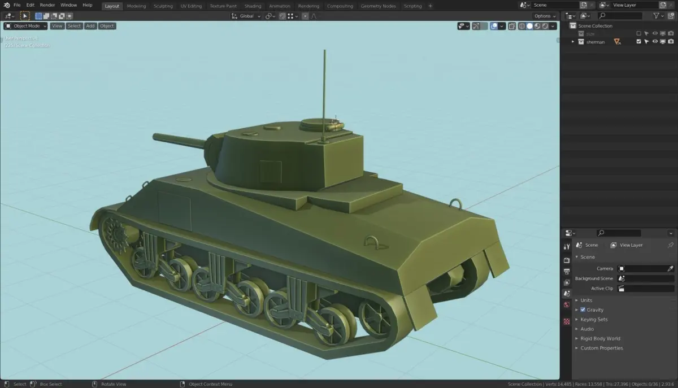Click the outliner search field
This screenshot has width=678, height=388.
tap(620, 16)
